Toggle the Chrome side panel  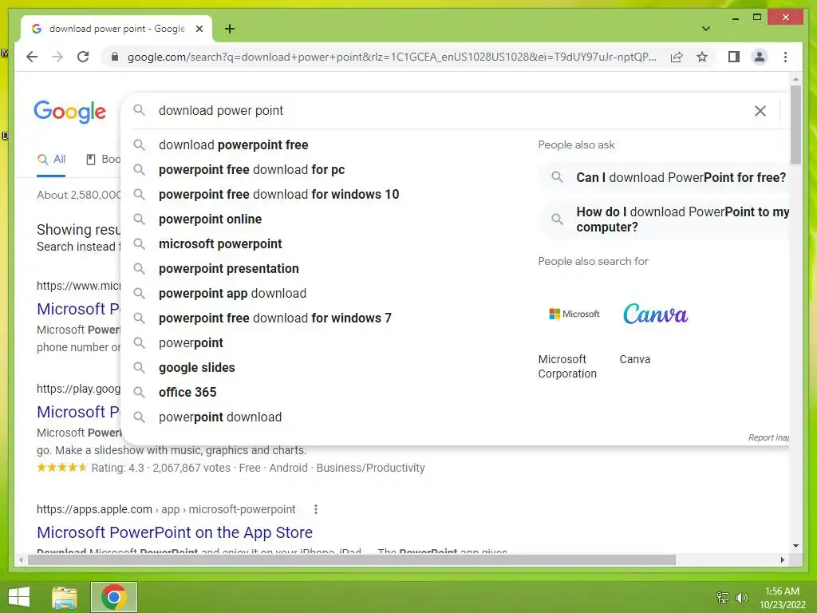[x=734, y=57]
